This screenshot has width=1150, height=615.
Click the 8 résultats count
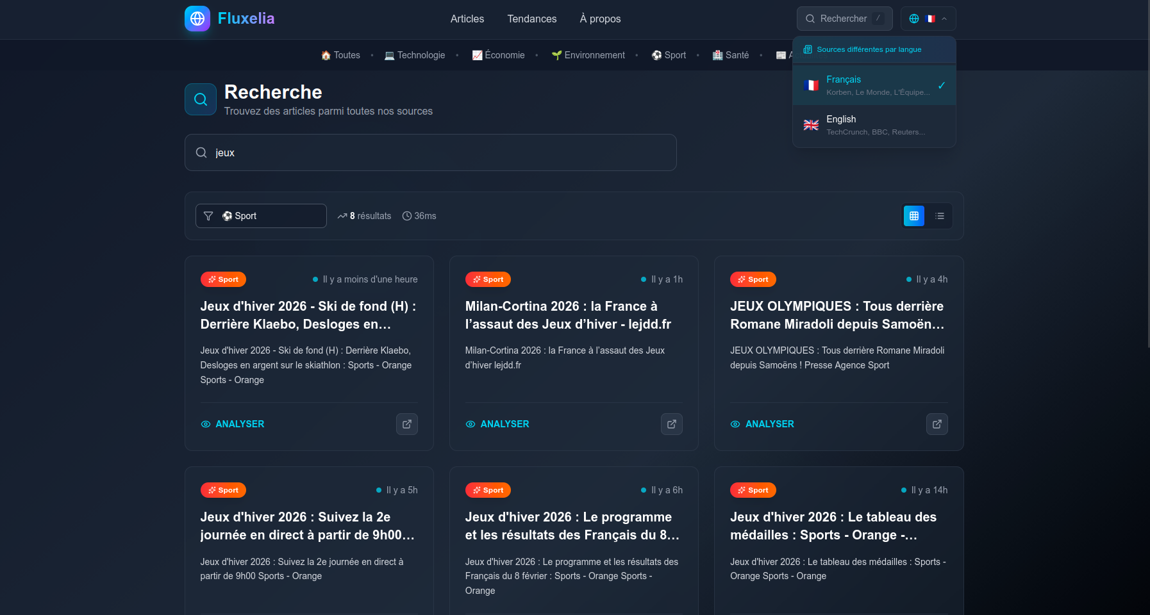point(364,216)
